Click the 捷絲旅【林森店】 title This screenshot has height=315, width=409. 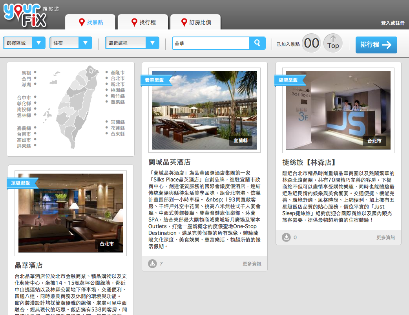(309, 162)
